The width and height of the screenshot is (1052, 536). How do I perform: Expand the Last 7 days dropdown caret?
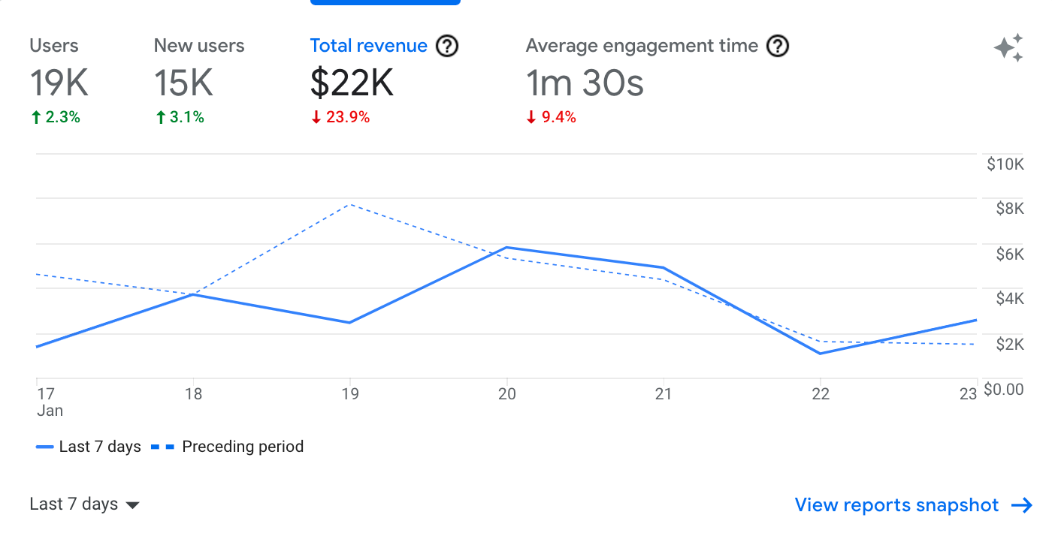click(132, 505)
